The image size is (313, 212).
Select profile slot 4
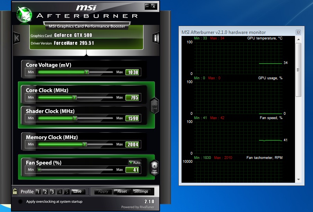coord(59,192)
